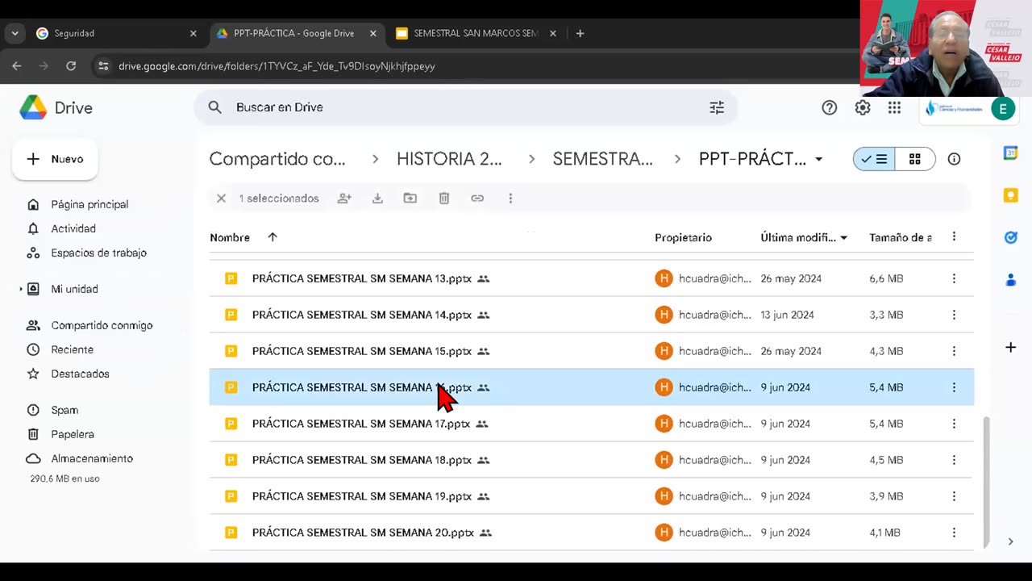Focus the Buscar en Drive search field
1032x581 pixels.
point(466,107)
